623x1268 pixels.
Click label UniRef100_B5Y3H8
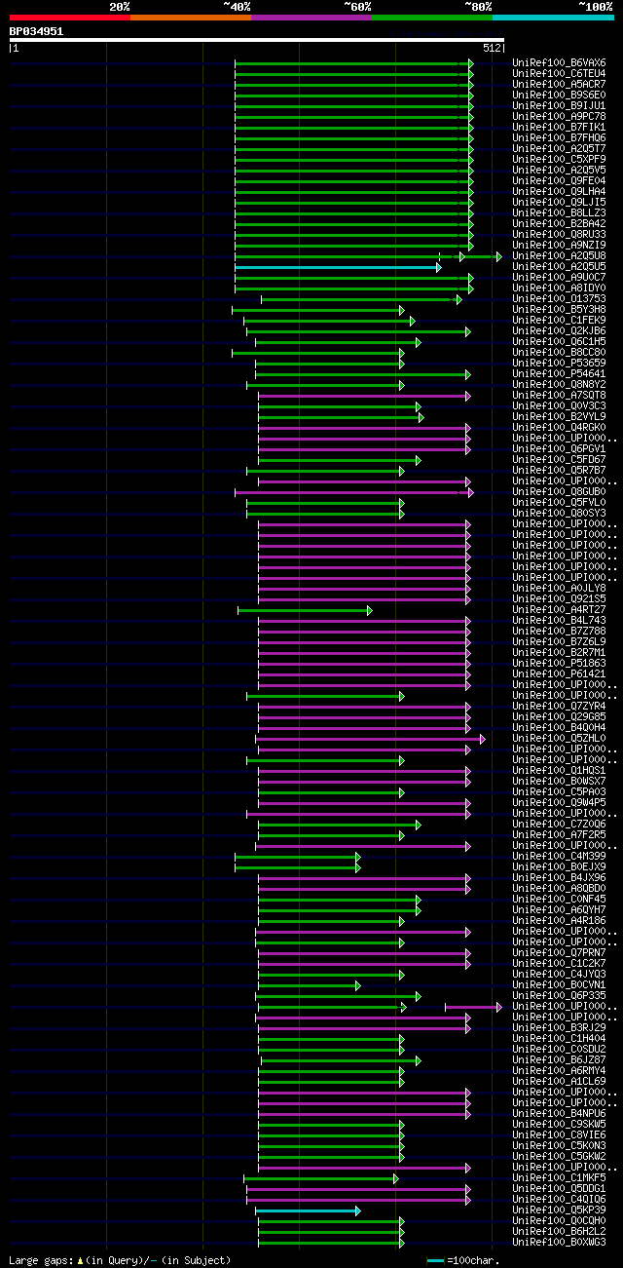click(x=559, y=310)
